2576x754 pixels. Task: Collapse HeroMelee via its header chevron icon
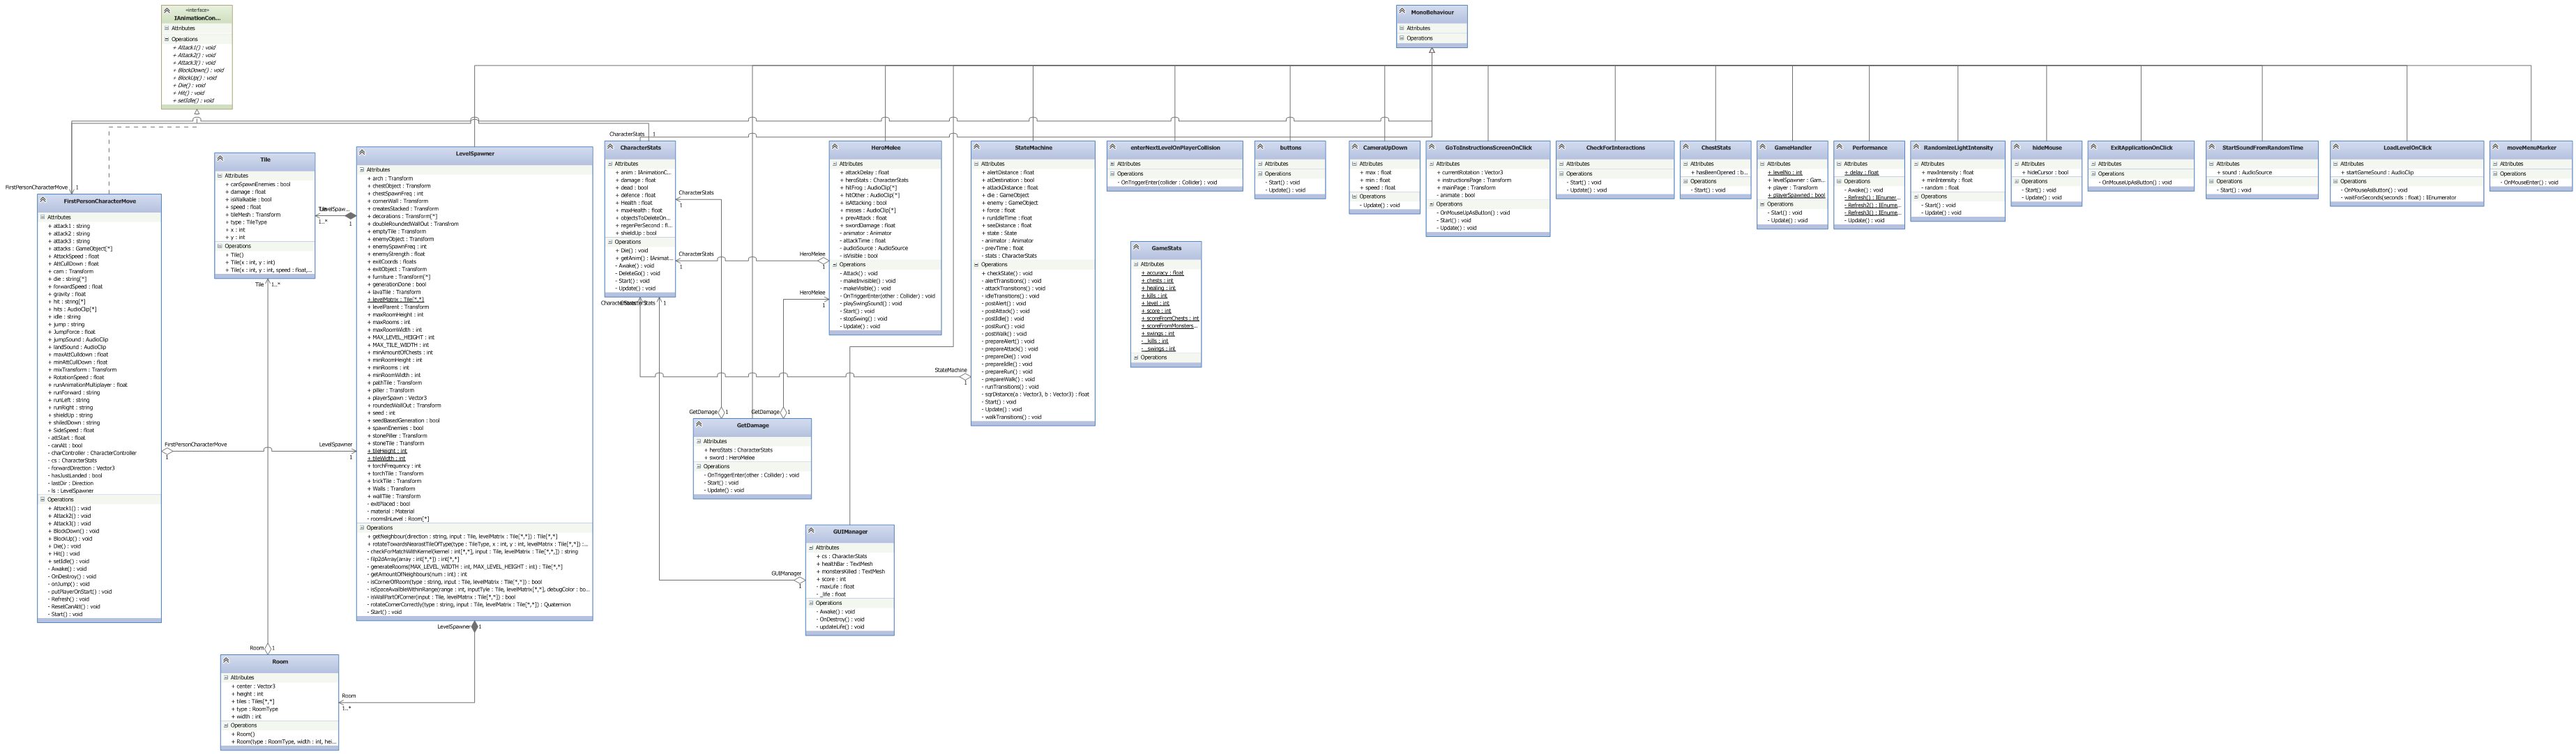pyautogui.click(x=836, y=148)
